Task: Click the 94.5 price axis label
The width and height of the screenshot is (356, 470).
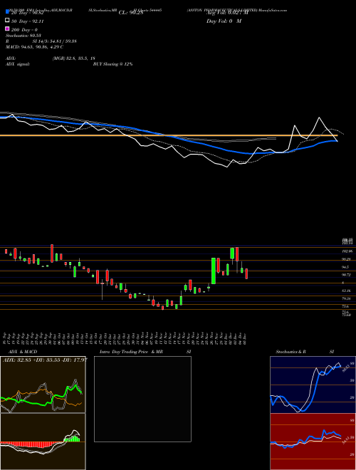Action: [345, 267]
